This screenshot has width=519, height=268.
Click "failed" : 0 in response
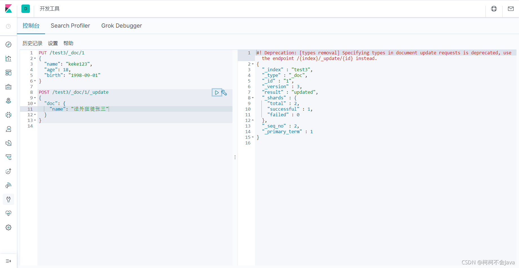283,115
